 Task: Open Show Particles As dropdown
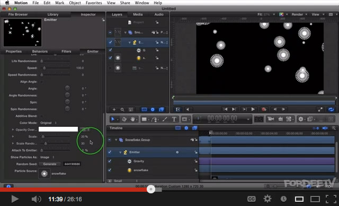(x=47, y=157)
